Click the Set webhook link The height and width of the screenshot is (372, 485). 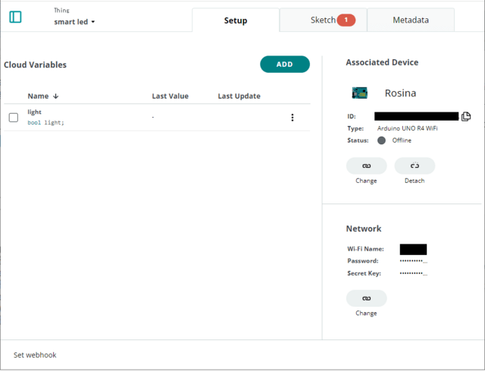35,355
